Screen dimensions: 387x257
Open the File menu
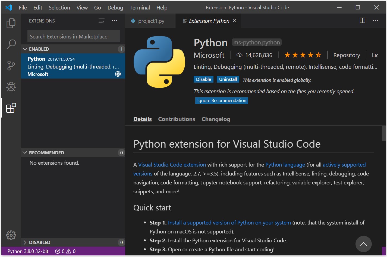[23, 8]
